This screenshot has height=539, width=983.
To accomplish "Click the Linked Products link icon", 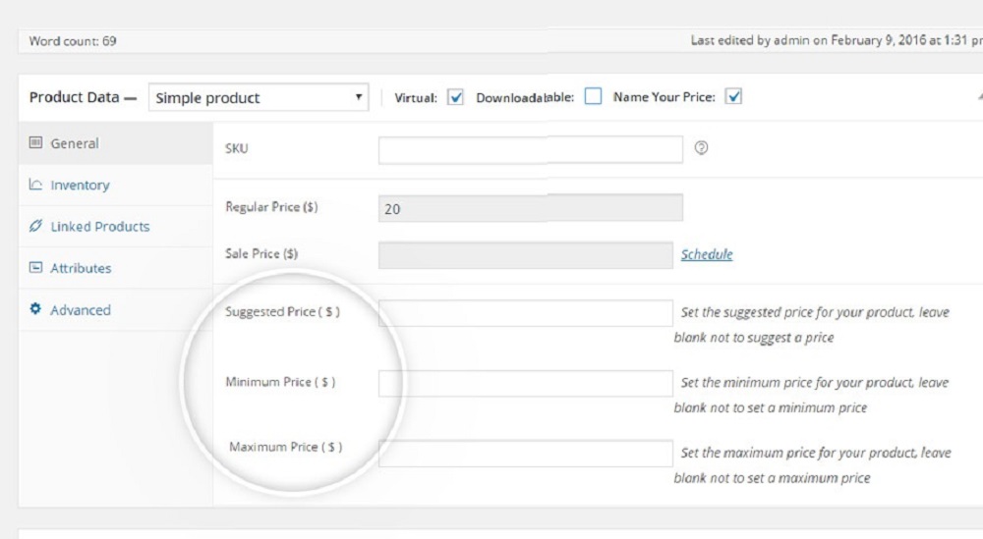I will (x=35, y=226).
